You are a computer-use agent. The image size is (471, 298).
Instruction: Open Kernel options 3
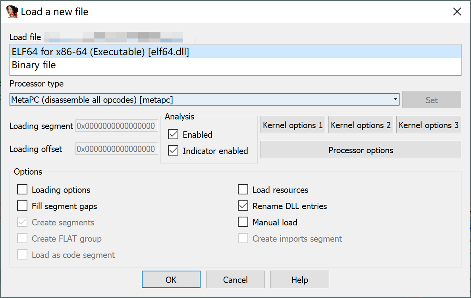pos(429,125)
